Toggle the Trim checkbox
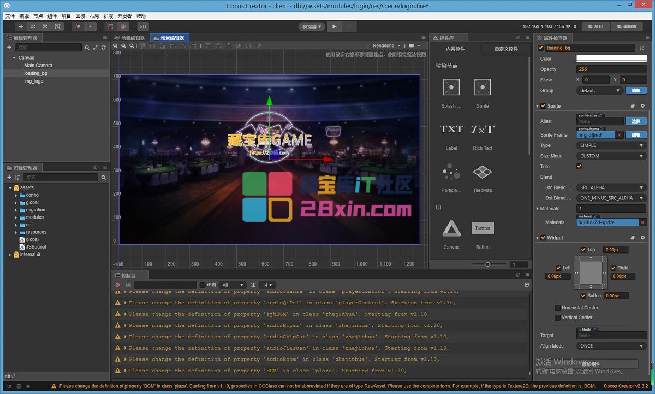 tap(579, 166)
